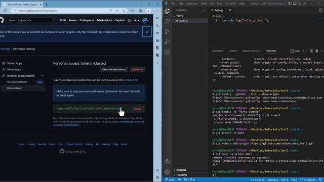The width and height of the screenshot is (324, 182).
Task: Open Edge favorites star icon
Action: tap(133, 11)
